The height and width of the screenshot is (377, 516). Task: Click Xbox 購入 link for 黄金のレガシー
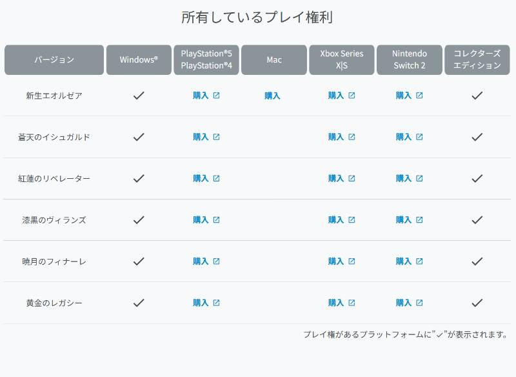pos(336,303)
